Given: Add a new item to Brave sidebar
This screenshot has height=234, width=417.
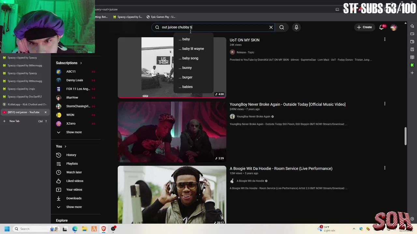Looking at the screenshot, I should [412, 73].
